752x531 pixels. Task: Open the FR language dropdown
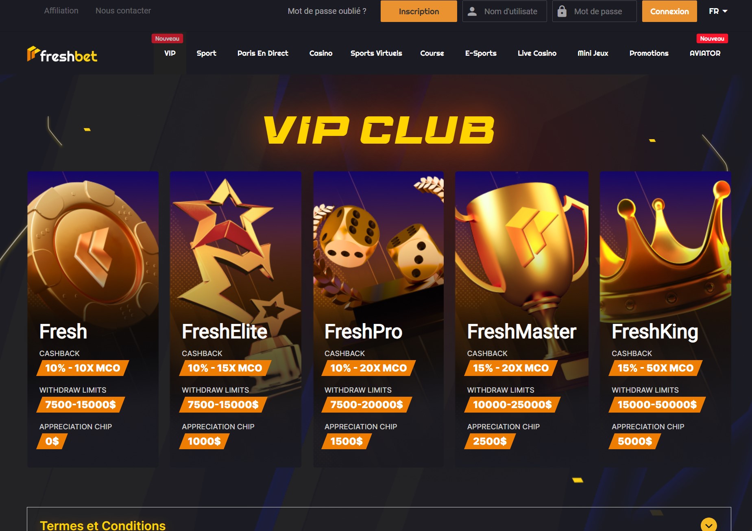[x=718, y=11]
